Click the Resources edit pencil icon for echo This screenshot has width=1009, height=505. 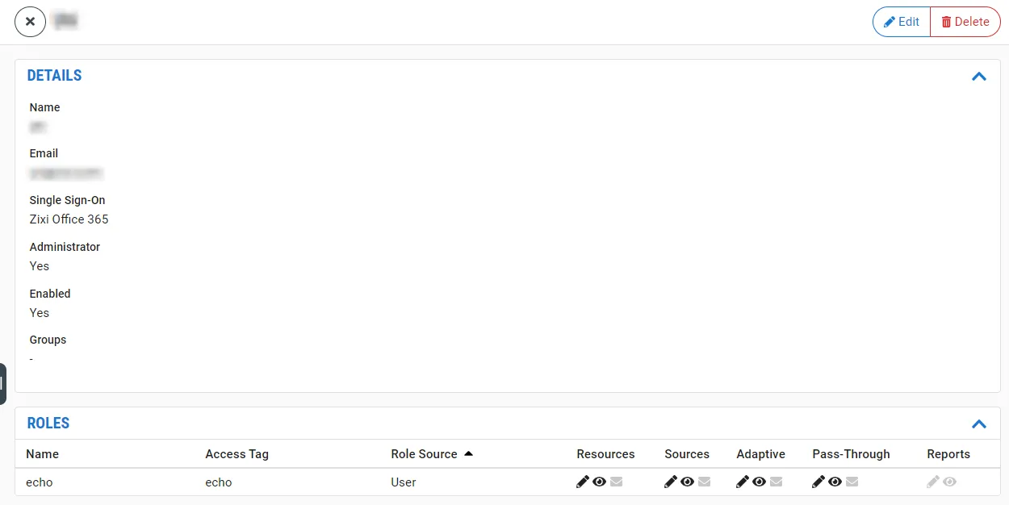pyautogui.click(x=583, y=482)
